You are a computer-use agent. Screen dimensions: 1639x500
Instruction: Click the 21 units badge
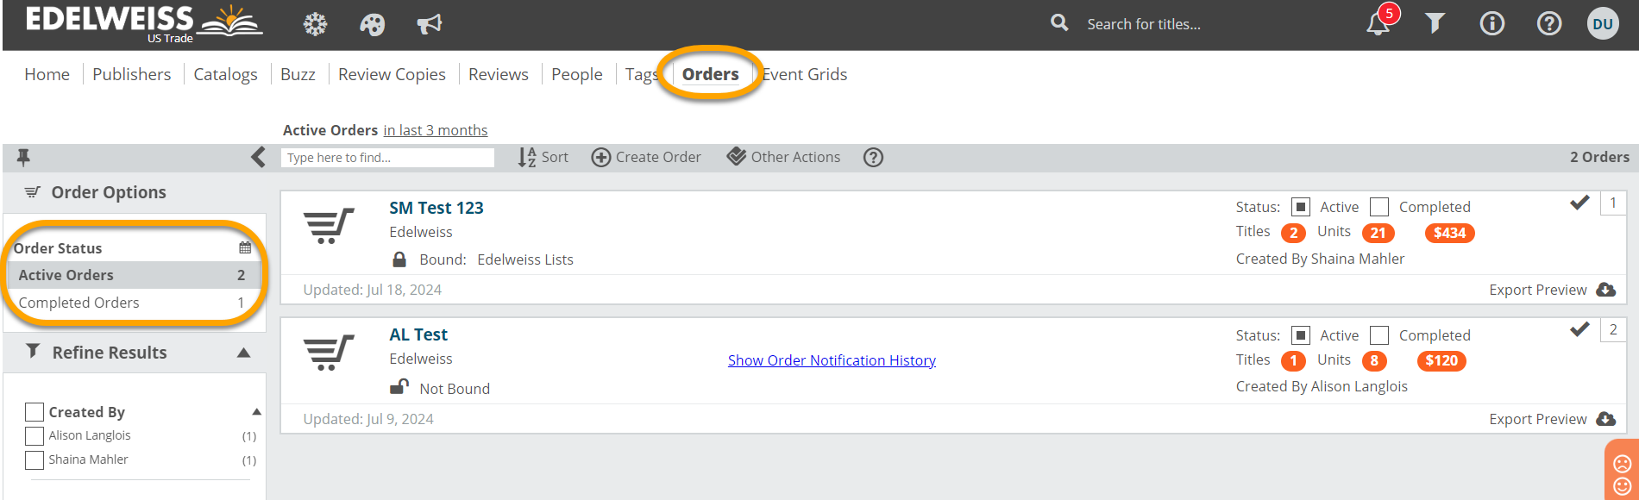click(x=1378, y=233)
